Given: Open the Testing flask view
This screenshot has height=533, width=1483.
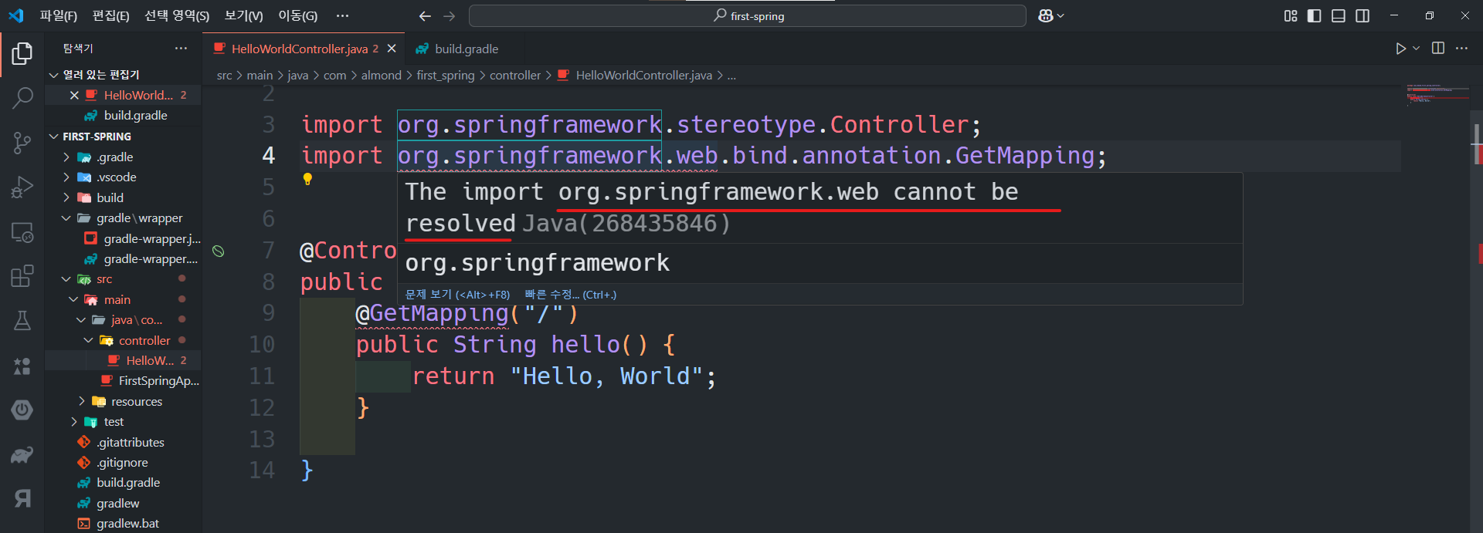Looking at the screenshot, I should [22, 321].
